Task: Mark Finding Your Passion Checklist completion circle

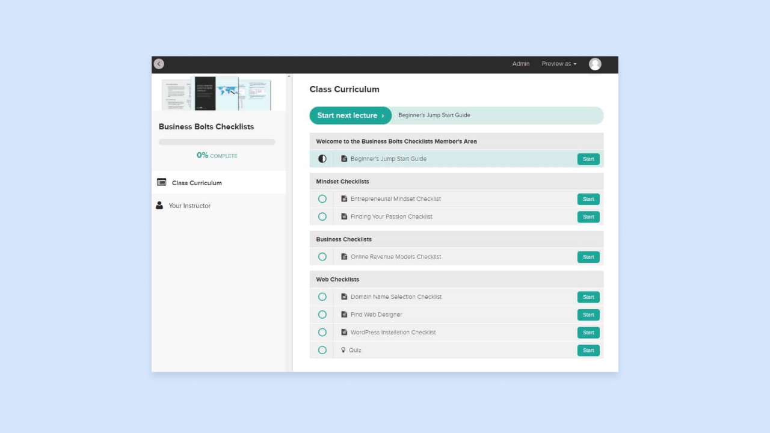Action: click(x=322, y=216)
